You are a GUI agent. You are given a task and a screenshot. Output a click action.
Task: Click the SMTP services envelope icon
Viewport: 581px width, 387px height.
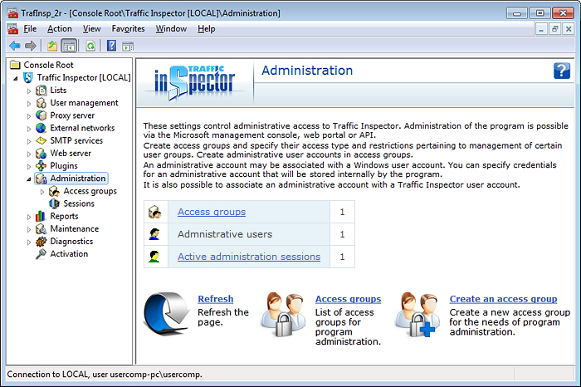(x=41, y=140)
